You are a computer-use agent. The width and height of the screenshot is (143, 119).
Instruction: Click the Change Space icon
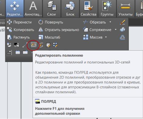[16, 45]
